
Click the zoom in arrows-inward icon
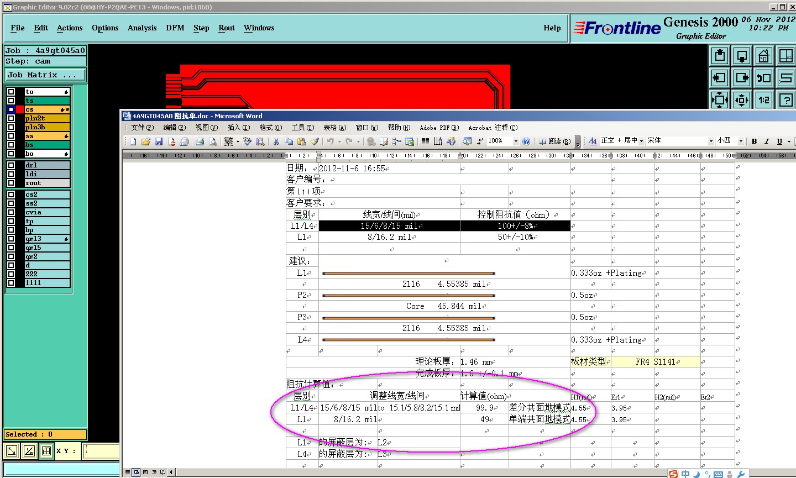pyautogui.click(x=720, y=100)
